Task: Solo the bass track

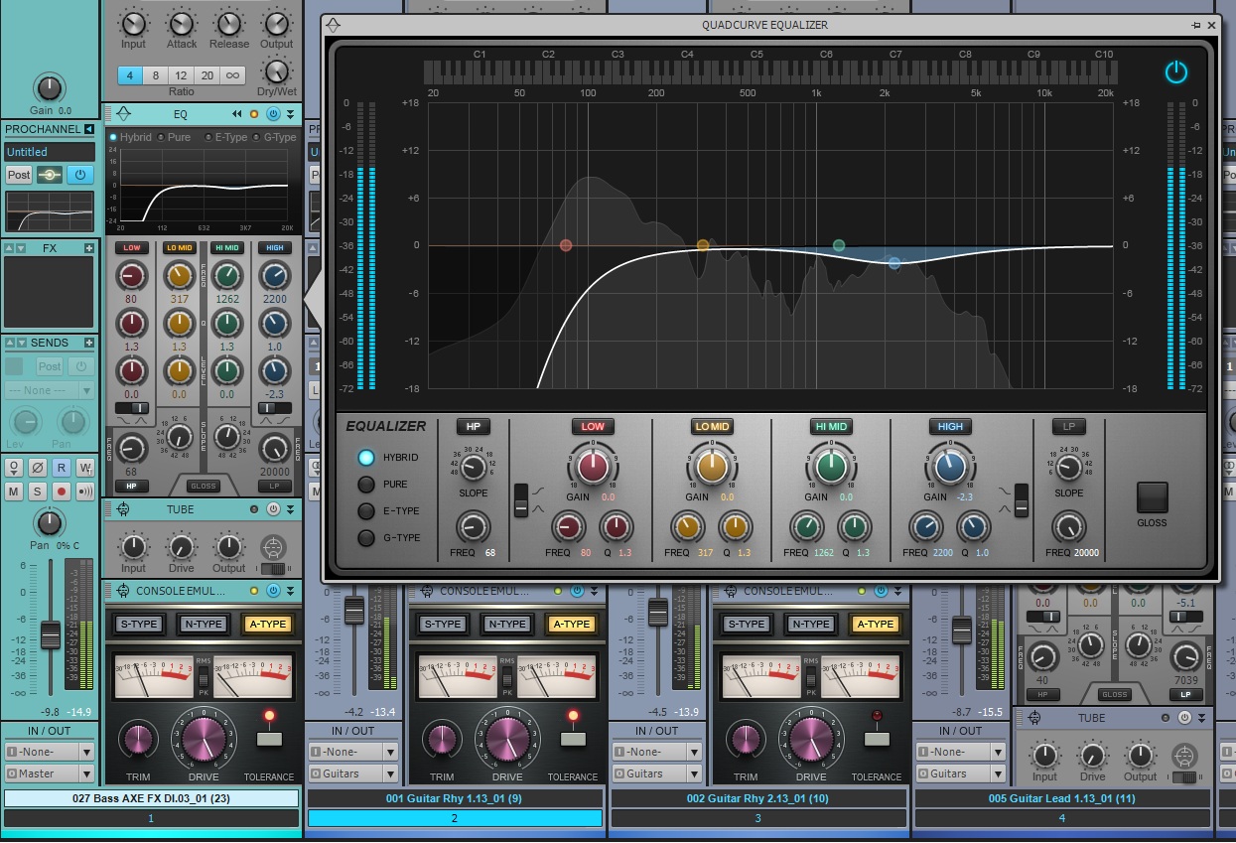Action: click(x=38, y=492)
